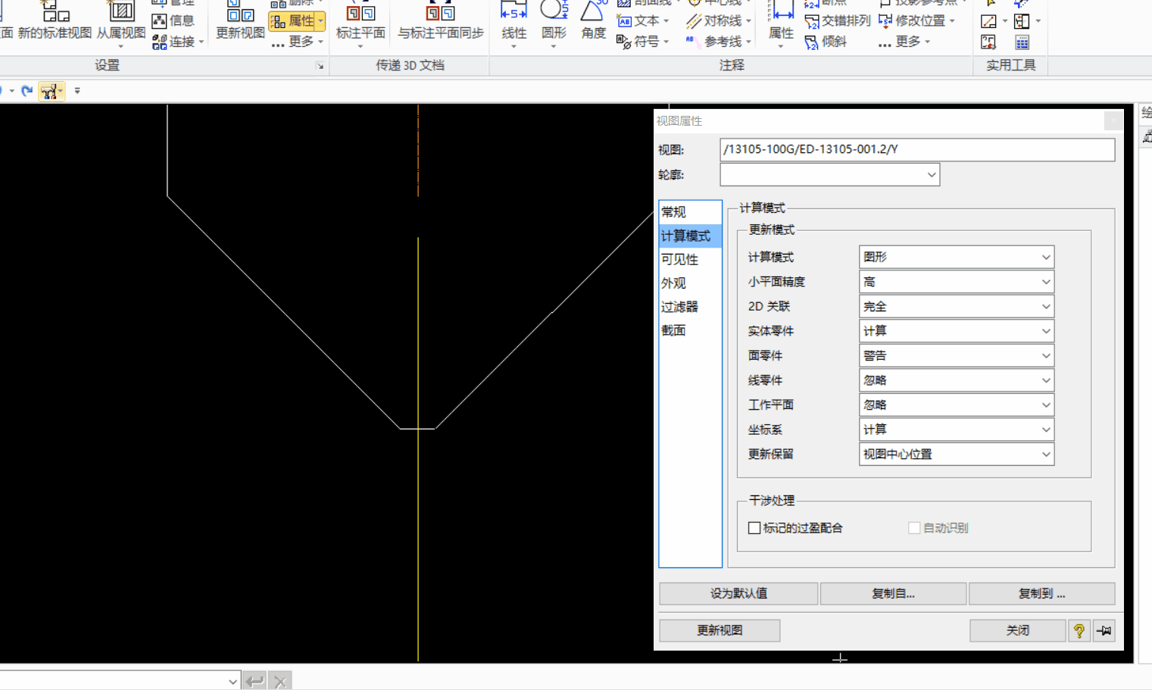Viewport: 1152px width, 690px height.
Task: Open the 设置 group dialog launcher
Action: [320, 66]
